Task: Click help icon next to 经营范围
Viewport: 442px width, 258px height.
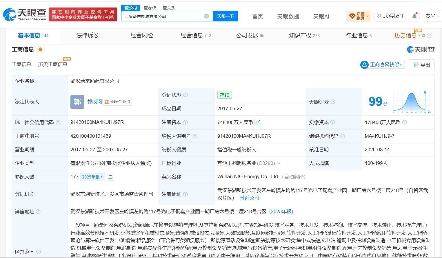Action: (x=39, y=252)
